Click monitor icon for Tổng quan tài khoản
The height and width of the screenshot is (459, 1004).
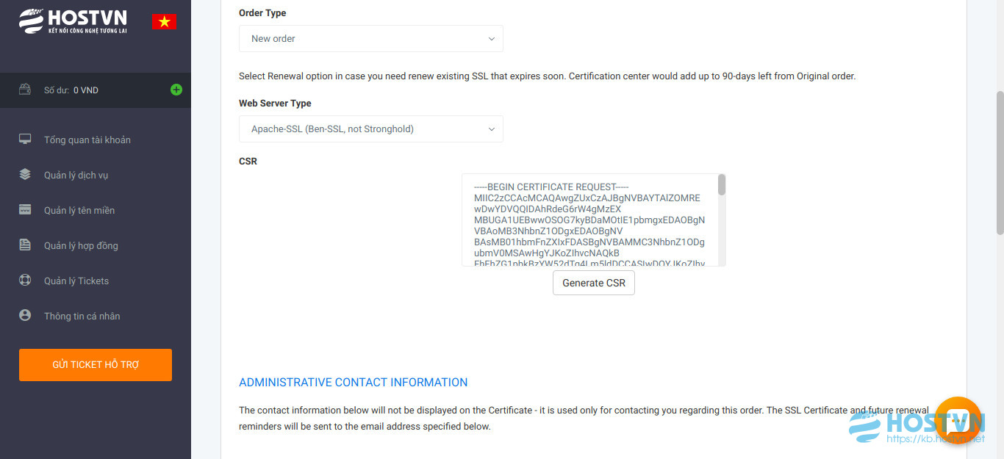tap(25, 140)
